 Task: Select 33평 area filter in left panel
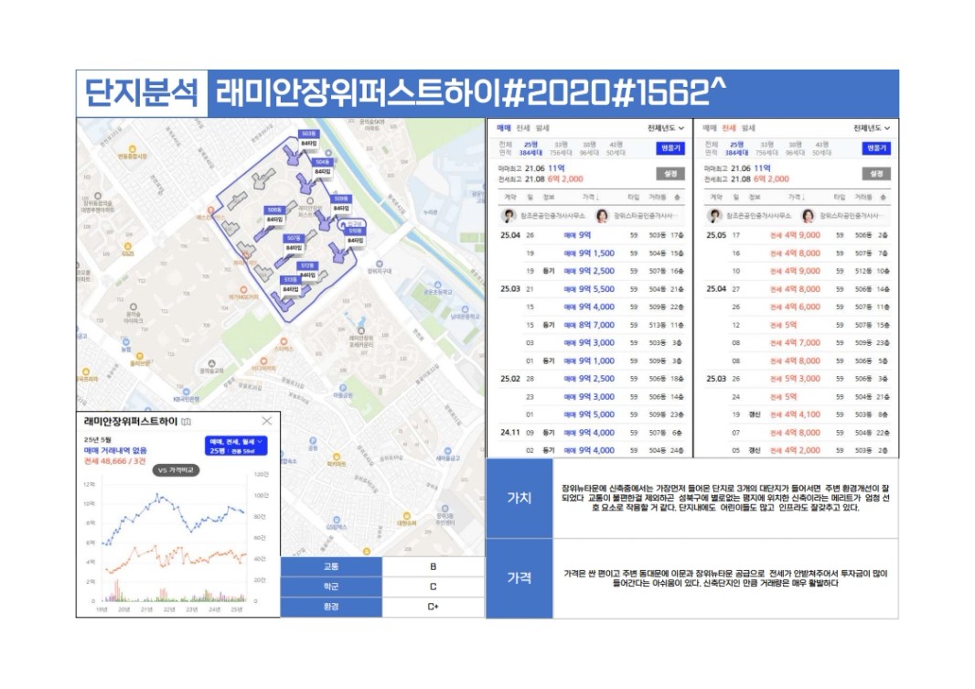(x=561, y=148)
